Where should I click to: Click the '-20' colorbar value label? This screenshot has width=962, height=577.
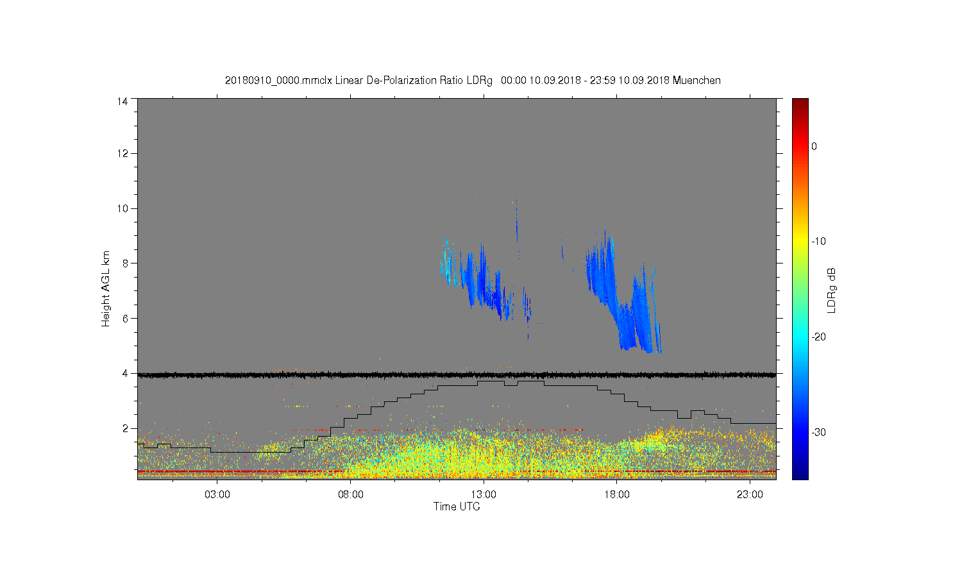[x=818, y=337]
